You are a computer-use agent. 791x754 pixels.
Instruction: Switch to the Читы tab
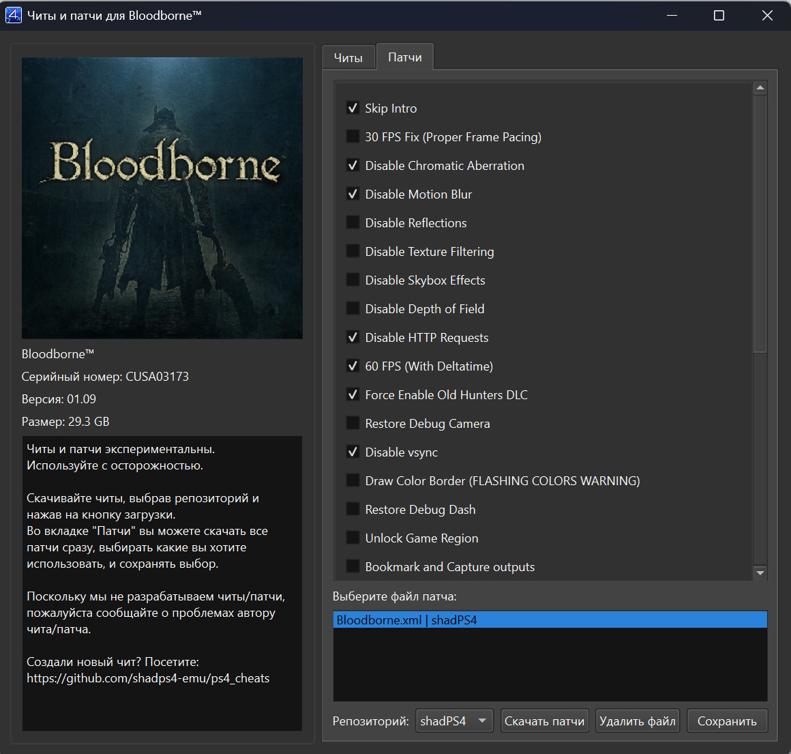(348, 57)
